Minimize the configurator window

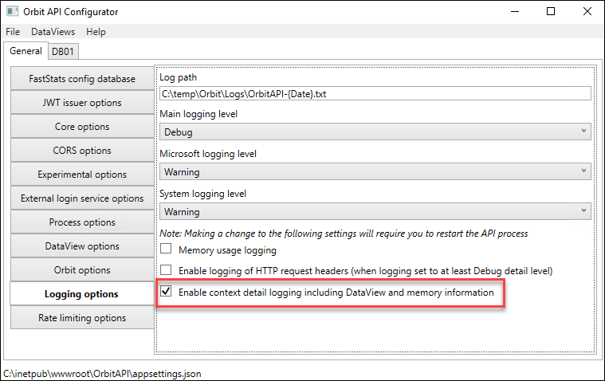[x=515, y=12]
